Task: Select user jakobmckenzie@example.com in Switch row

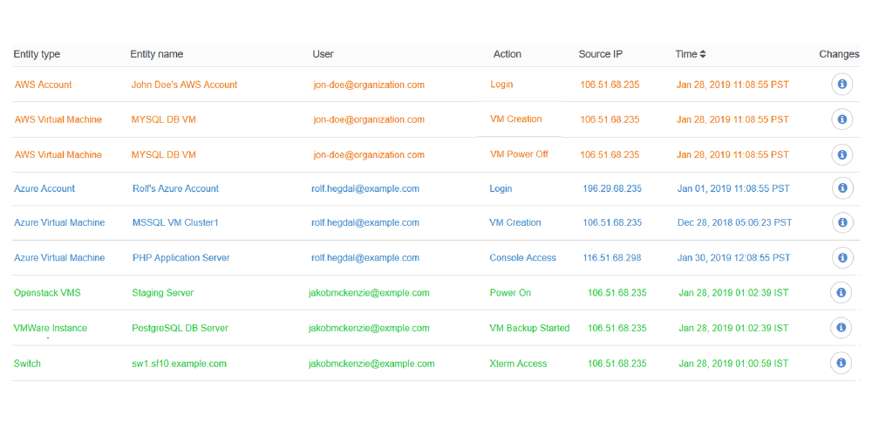Action: click(371, 364)
